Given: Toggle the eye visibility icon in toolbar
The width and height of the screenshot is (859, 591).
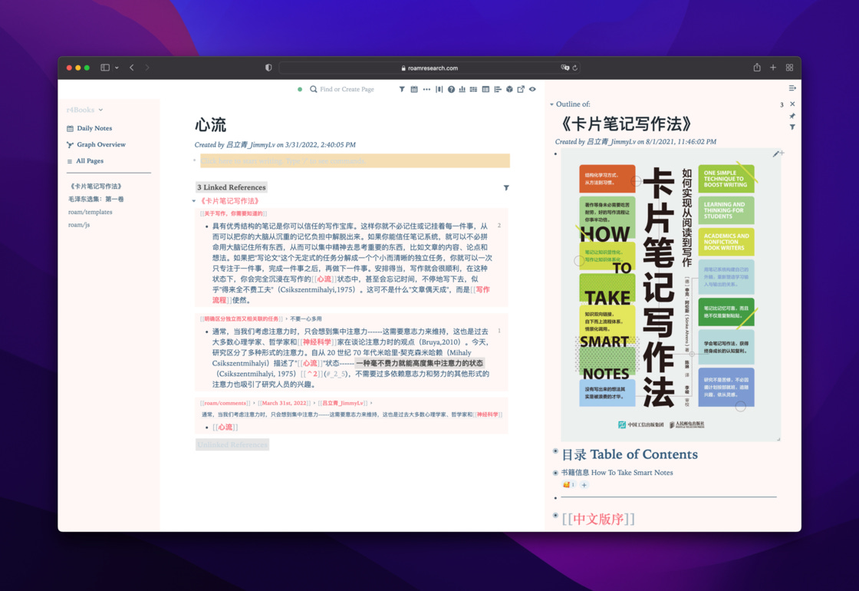Looking at the screenshot, I should pyautogui.click(x=532, y=89).
